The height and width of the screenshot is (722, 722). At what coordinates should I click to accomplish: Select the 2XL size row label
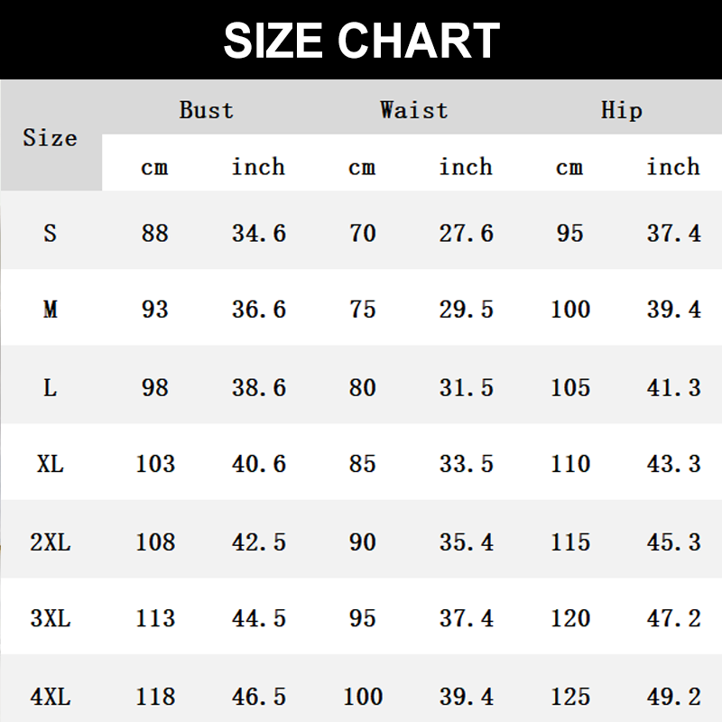tap(50, 542)
